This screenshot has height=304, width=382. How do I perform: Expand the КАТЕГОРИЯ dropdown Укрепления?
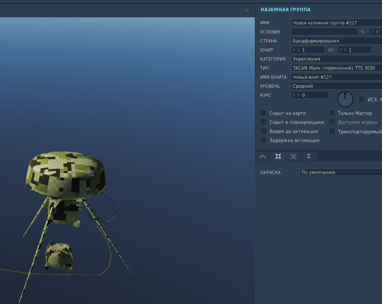337,59
